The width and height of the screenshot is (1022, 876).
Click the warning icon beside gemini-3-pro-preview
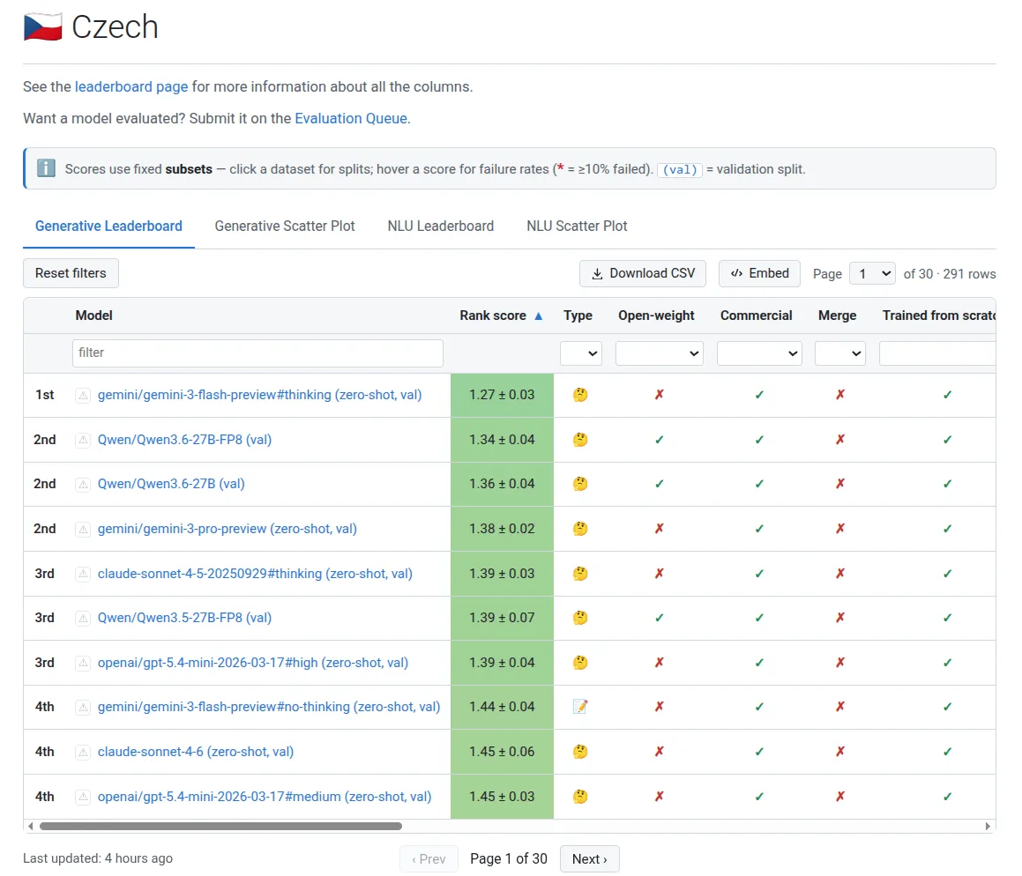[x=83, y=530]
